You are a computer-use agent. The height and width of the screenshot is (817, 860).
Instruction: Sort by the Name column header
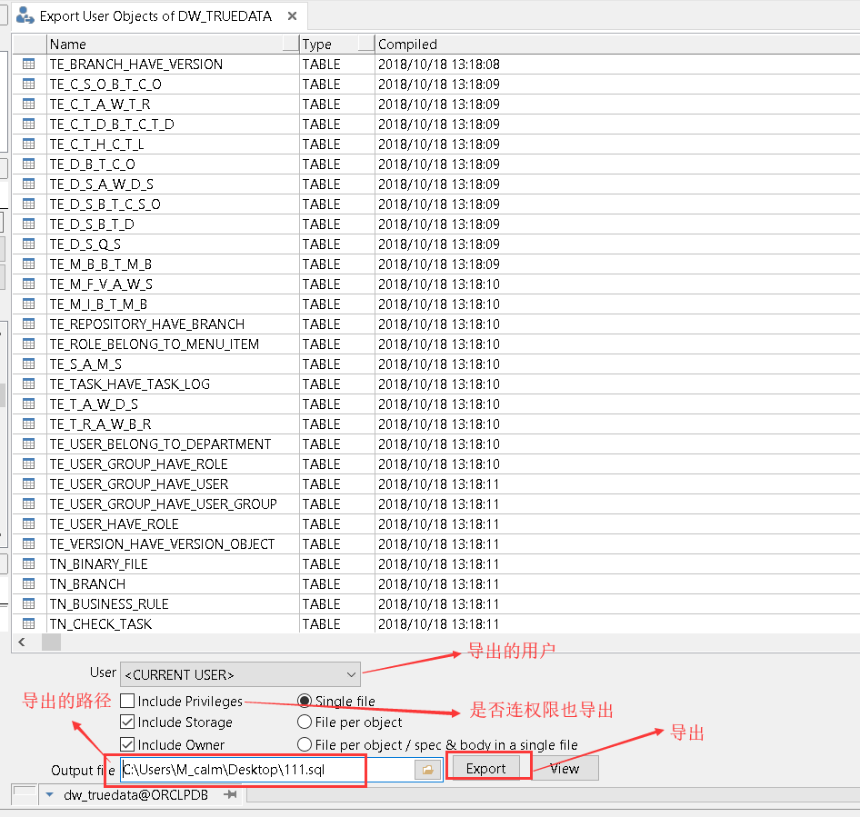click(x=173, y=44)
